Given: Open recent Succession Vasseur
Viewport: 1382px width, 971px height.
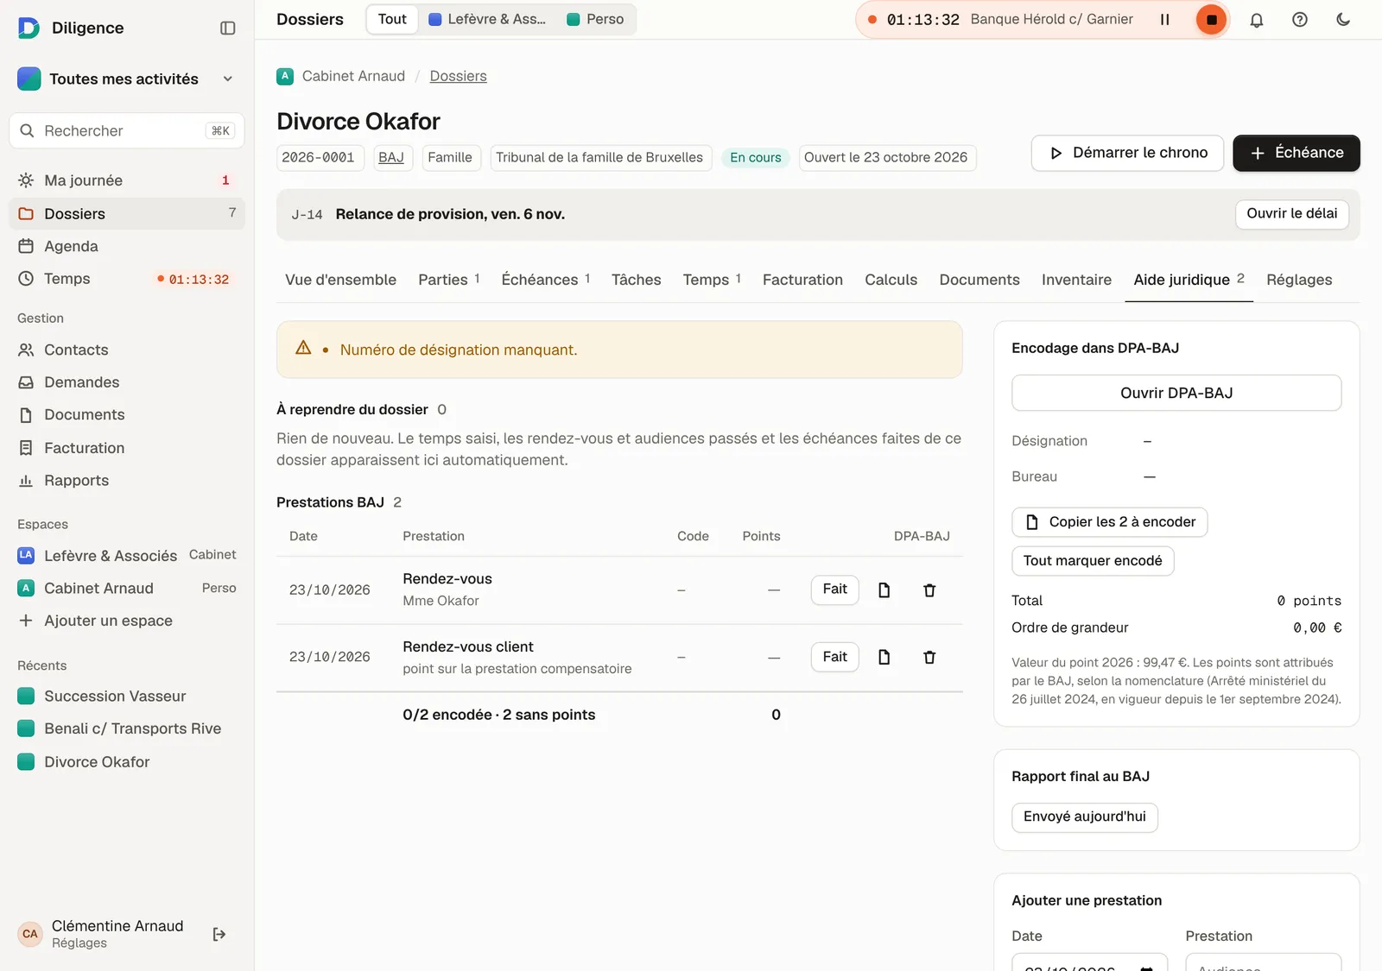Looking at the screenshot, I should [126, 696].
